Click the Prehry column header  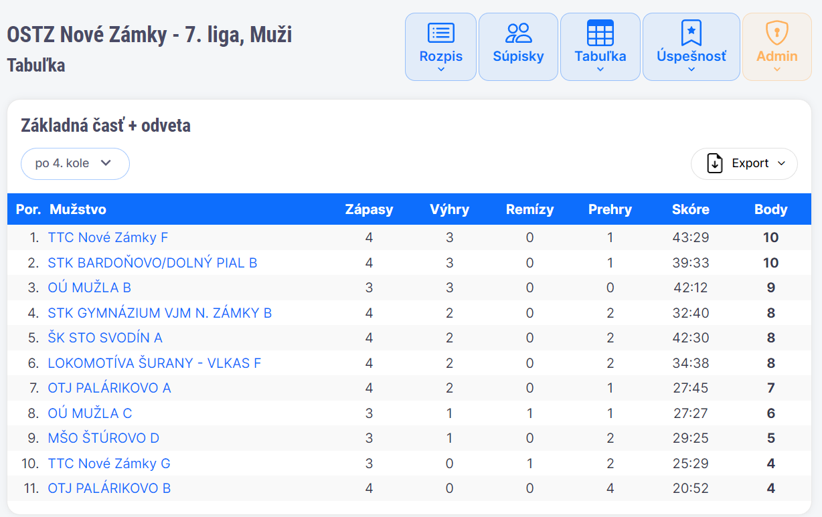pyautogui.click(x=610, y=209)
